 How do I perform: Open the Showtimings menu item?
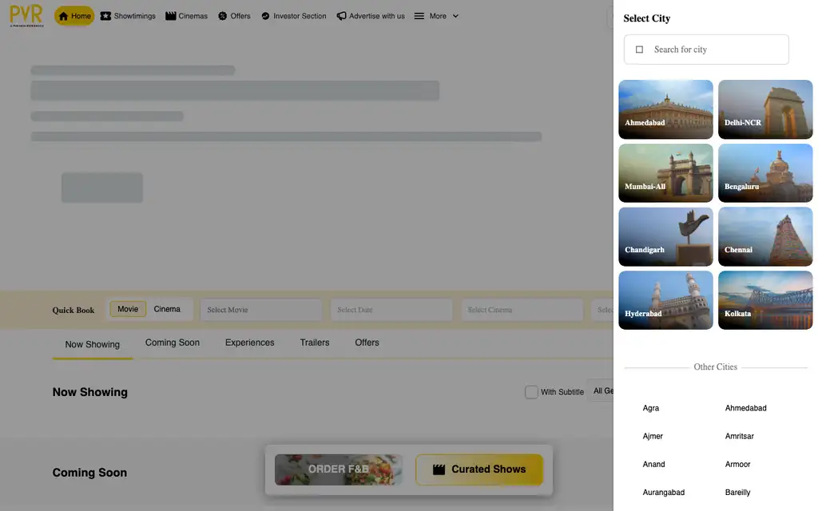tap(128, 16)
